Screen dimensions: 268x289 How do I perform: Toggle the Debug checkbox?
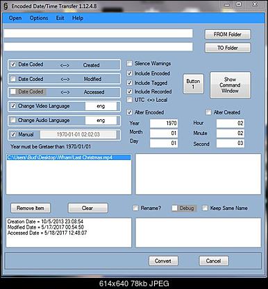175,208
